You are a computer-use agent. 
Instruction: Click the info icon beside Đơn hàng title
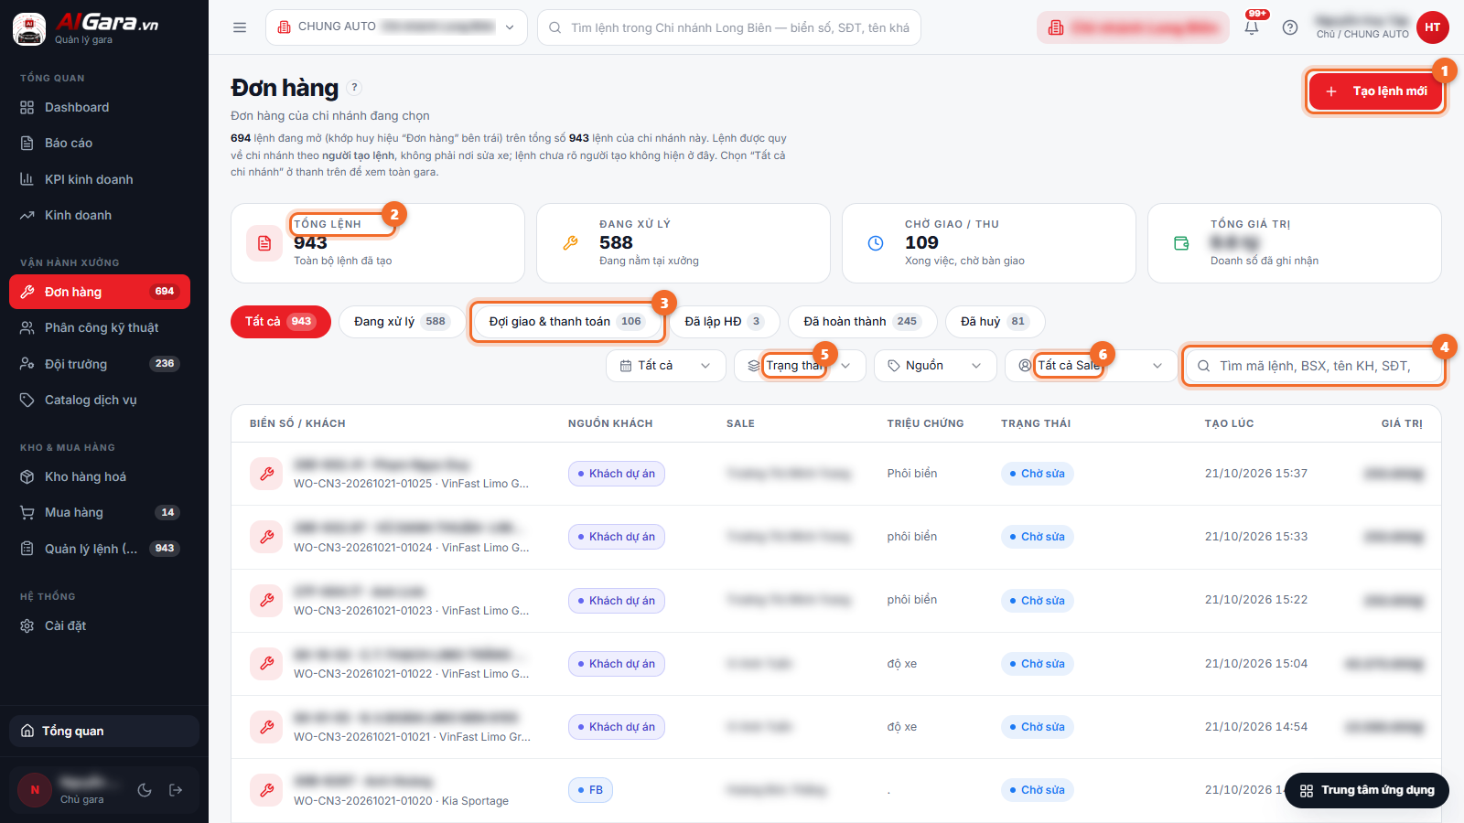click(355, 88)
